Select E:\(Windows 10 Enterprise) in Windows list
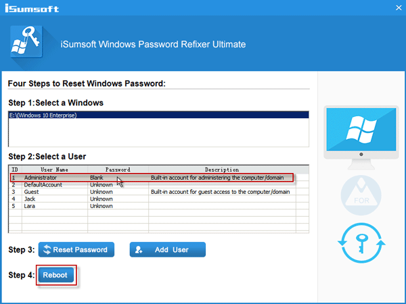The width and height of the screenshot is (406, 304). [x=159, y=115]
